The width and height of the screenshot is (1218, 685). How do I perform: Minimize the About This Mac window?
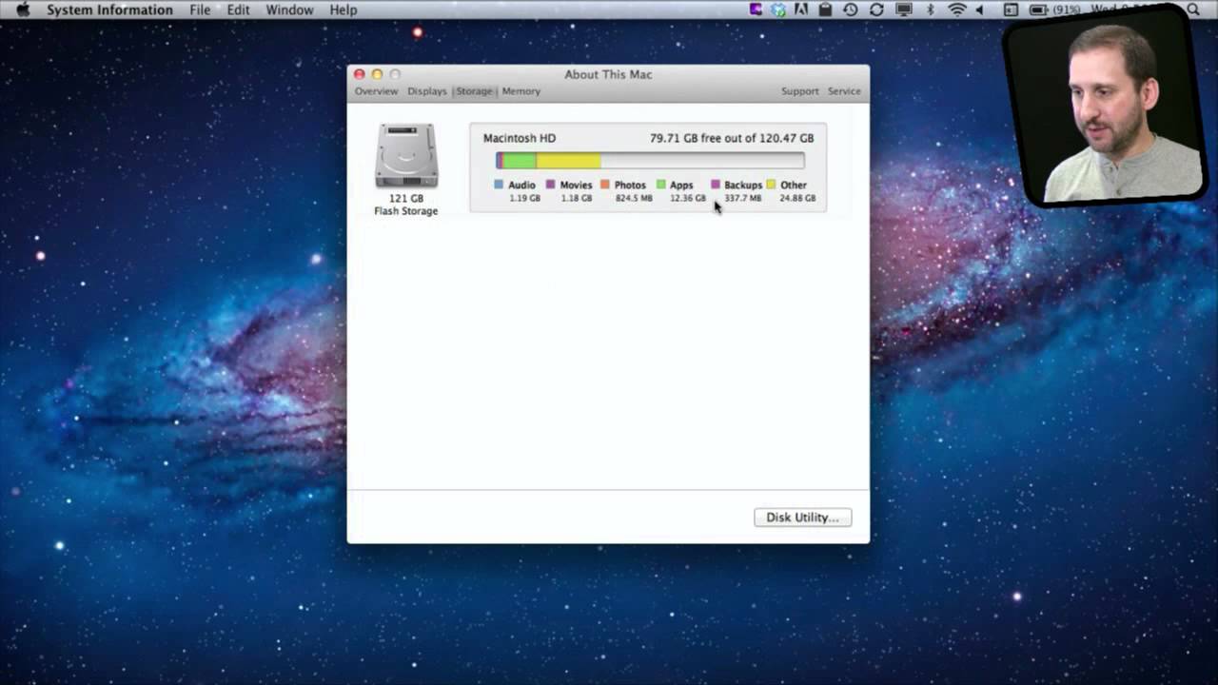377,74
